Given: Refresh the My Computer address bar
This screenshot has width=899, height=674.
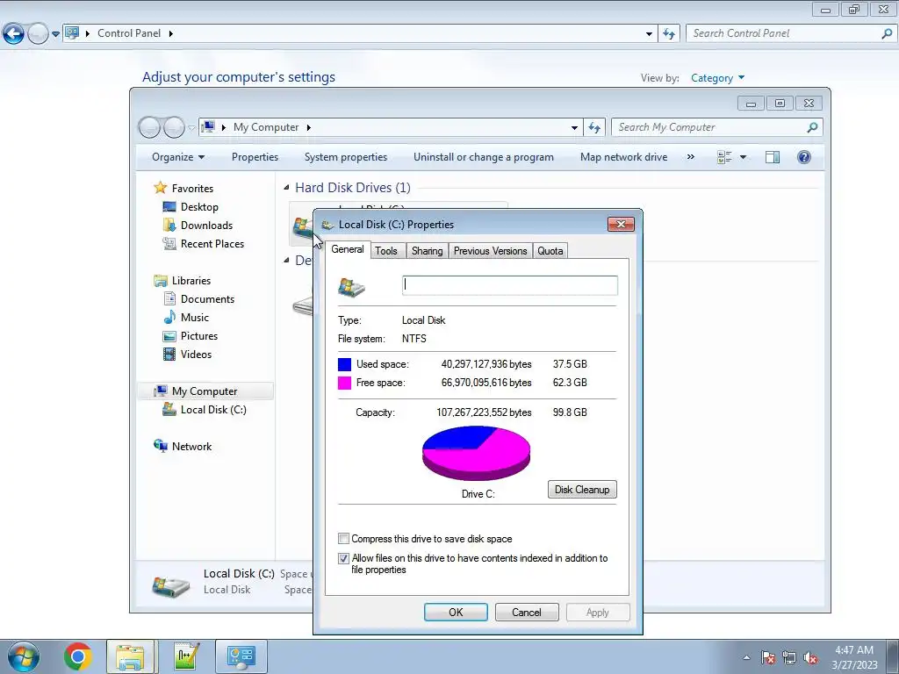Looking at the screenshot, I should [594, 127].
